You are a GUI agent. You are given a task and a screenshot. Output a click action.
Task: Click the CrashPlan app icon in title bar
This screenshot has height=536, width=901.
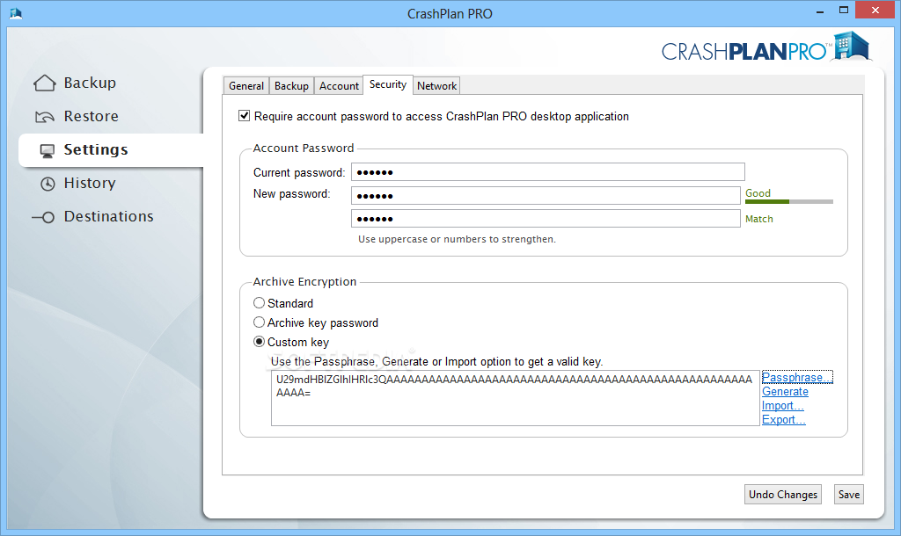(x=16, y=12)
